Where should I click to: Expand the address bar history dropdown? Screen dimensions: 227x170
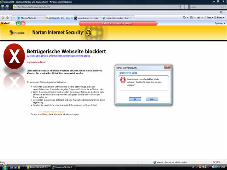click(x=179, y=7)
